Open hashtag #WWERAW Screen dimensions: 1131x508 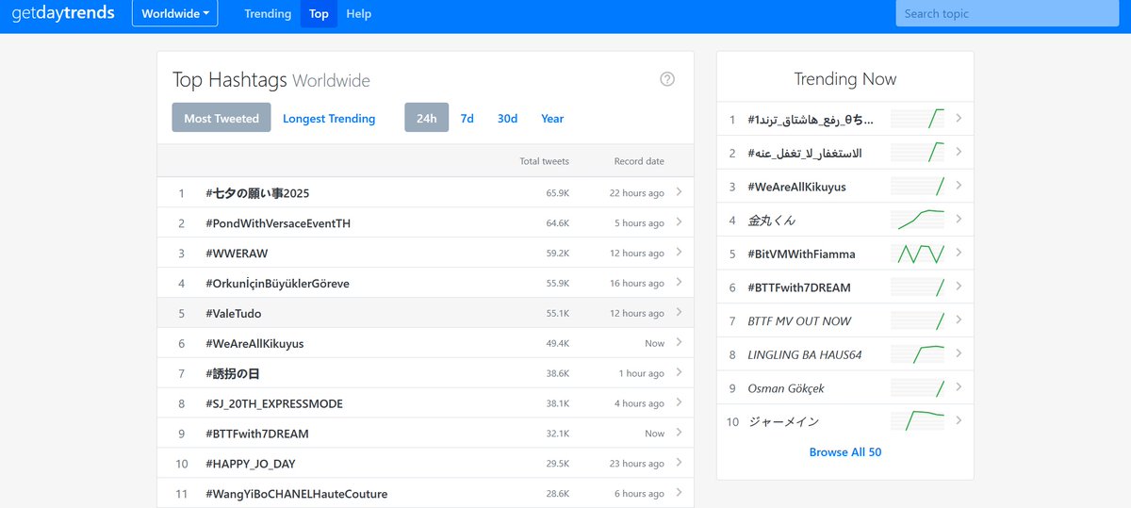pos(237,254)
